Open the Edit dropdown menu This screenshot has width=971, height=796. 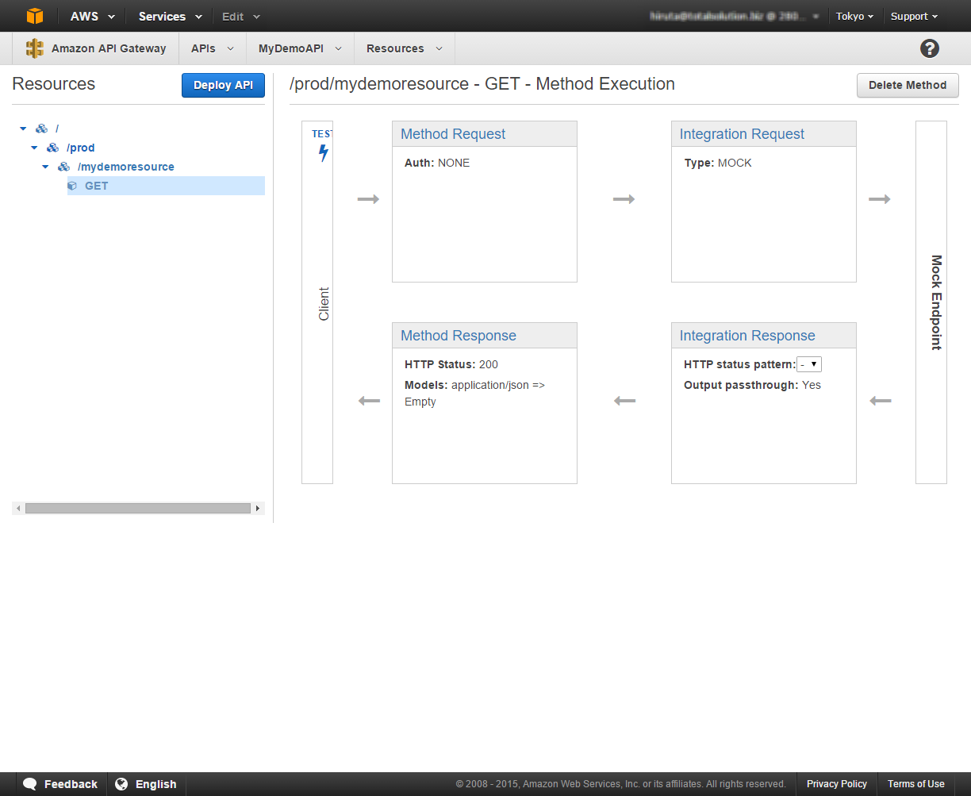pos(240,16)
